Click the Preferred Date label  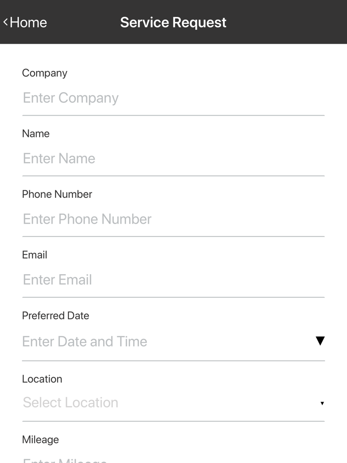coord(56,316)
